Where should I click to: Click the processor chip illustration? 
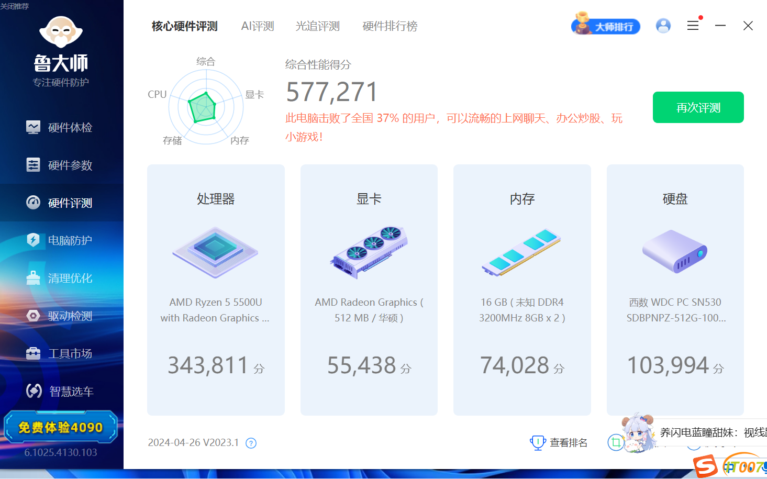point(215,252)
